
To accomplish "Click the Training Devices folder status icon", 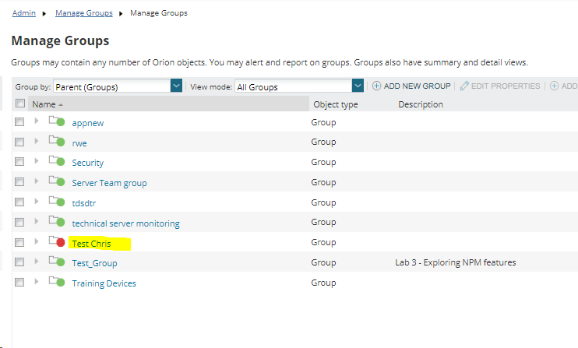I will pos(57,282).
